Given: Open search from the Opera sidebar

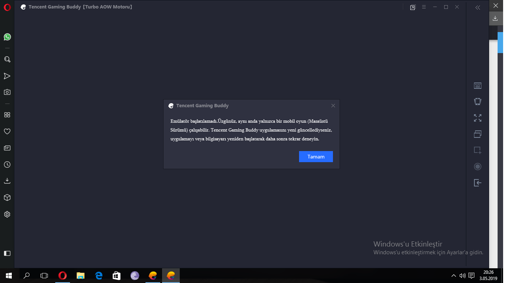Looking at the screenshot, I should pos(7,59).
